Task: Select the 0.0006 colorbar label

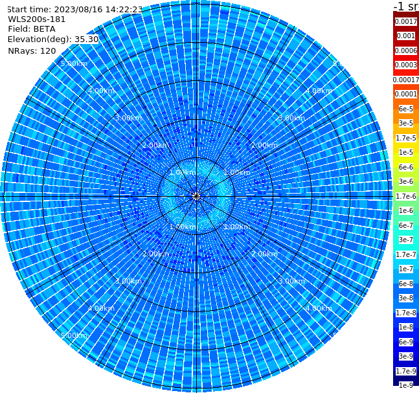Action: click(406, 51)
